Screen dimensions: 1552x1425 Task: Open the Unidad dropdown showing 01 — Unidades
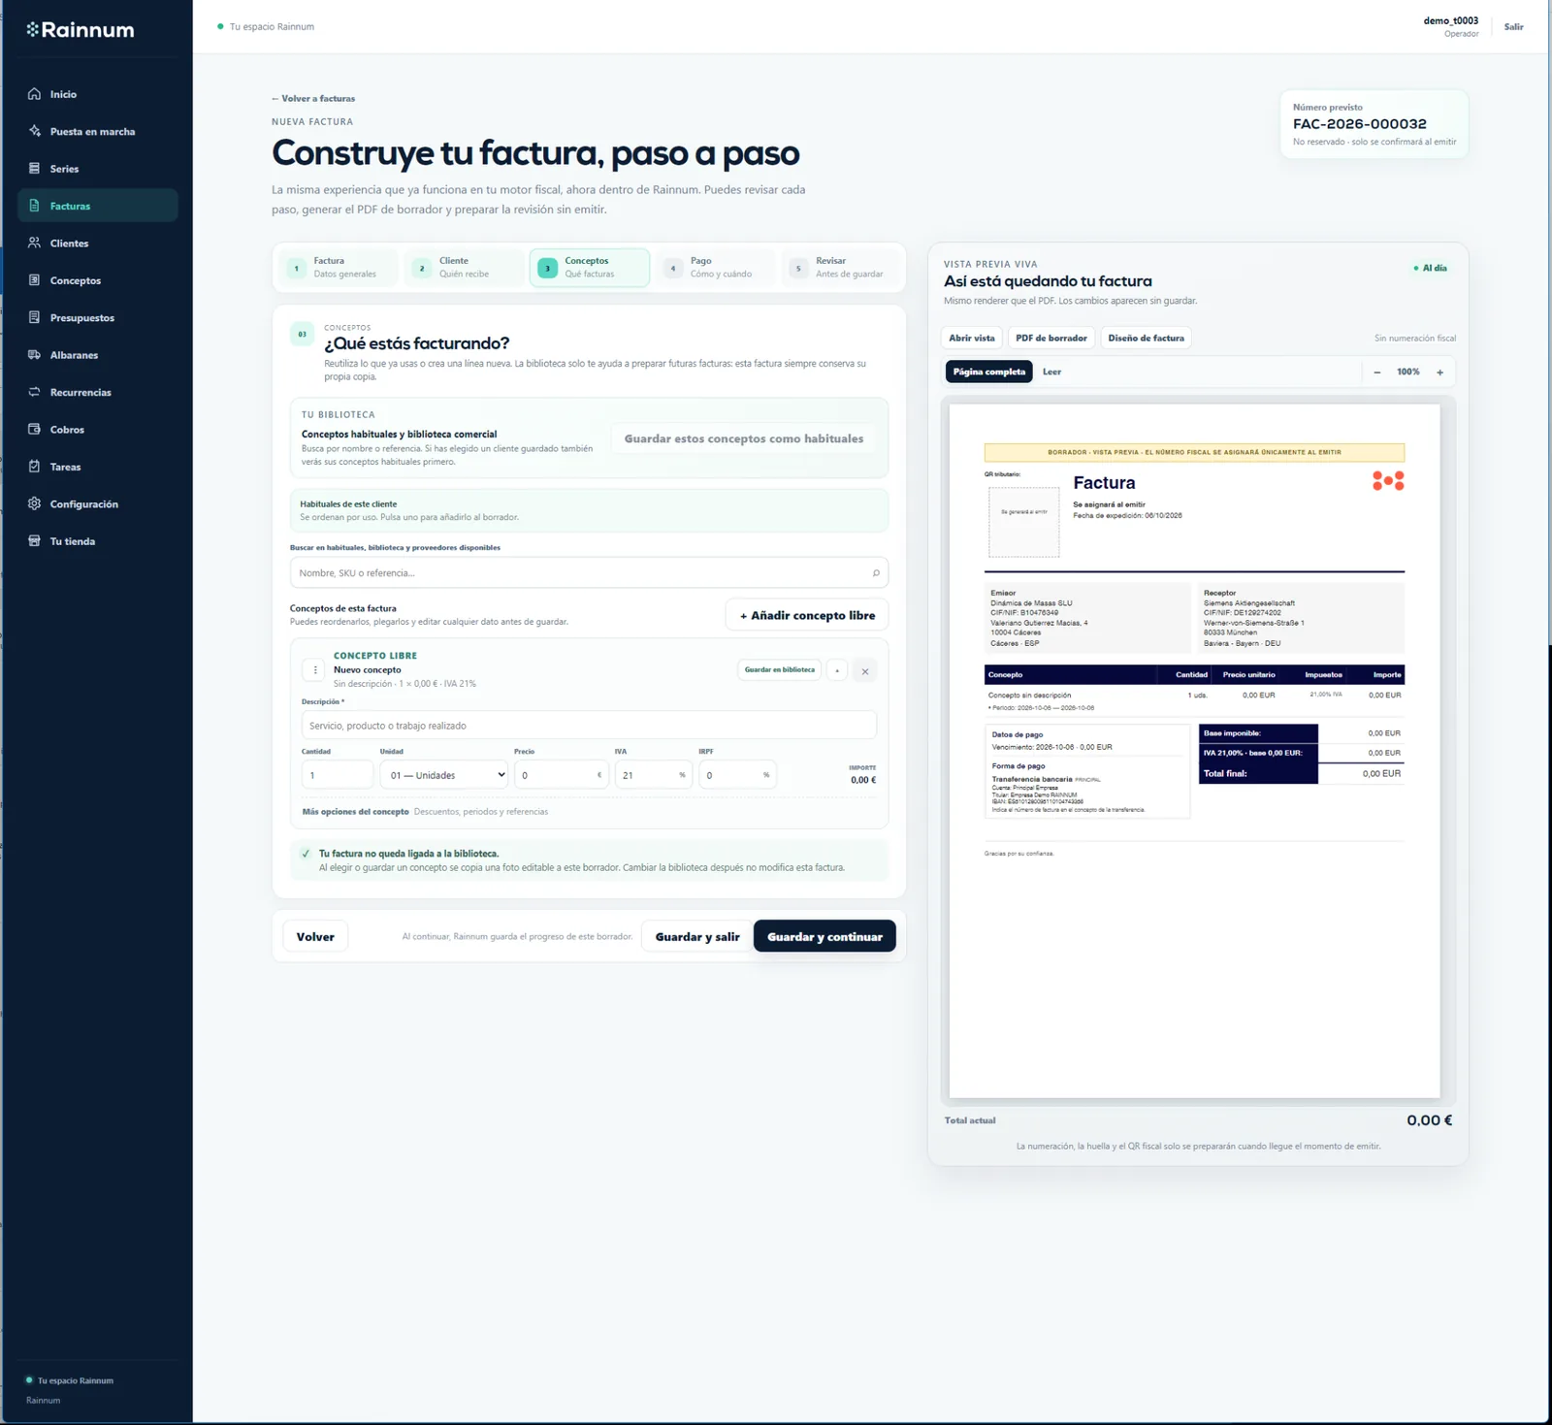(x=444, y=775)
